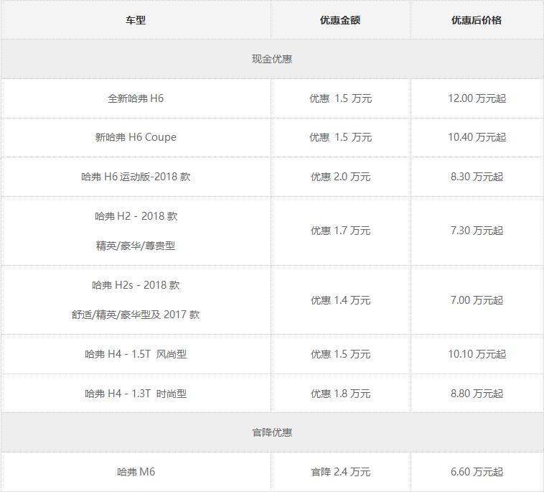Click the 优惠后价格 column header
544x492 pixels.
tap(477, 20)
